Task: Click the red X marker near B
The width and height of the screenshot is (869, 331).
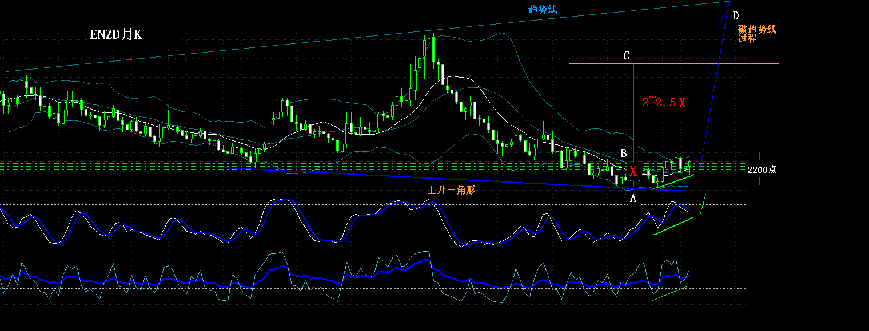Action: [633, 171]
